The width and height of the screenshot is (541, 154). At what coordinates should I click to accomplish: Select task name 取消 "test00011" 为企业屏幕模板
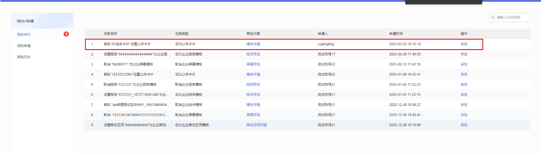129,64
